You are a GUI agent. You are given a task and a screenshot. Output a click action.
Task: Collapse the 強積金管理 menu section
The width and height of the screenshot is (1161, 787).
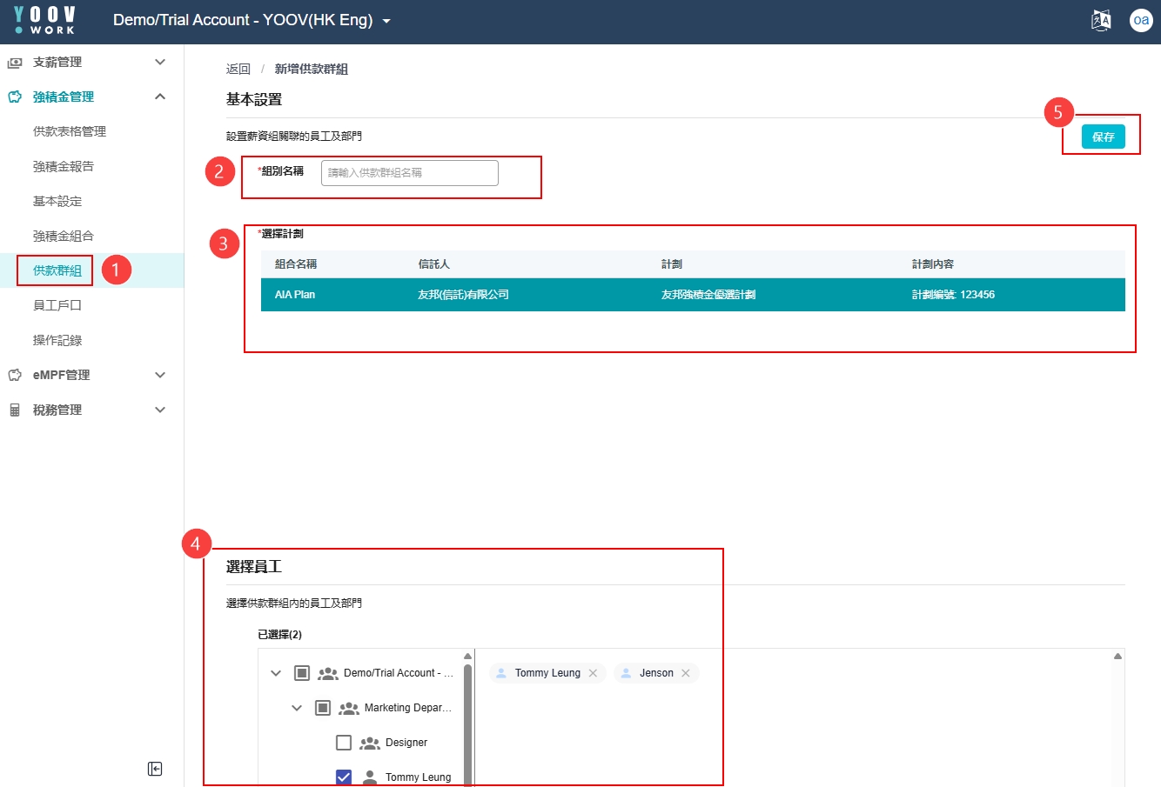[160, 97]
